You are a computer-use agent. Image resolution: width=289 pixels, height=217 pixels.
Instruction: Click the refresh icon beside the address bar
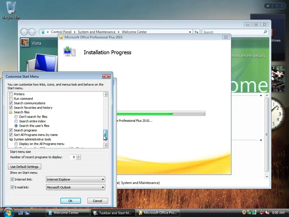click(x=196, y=32)
